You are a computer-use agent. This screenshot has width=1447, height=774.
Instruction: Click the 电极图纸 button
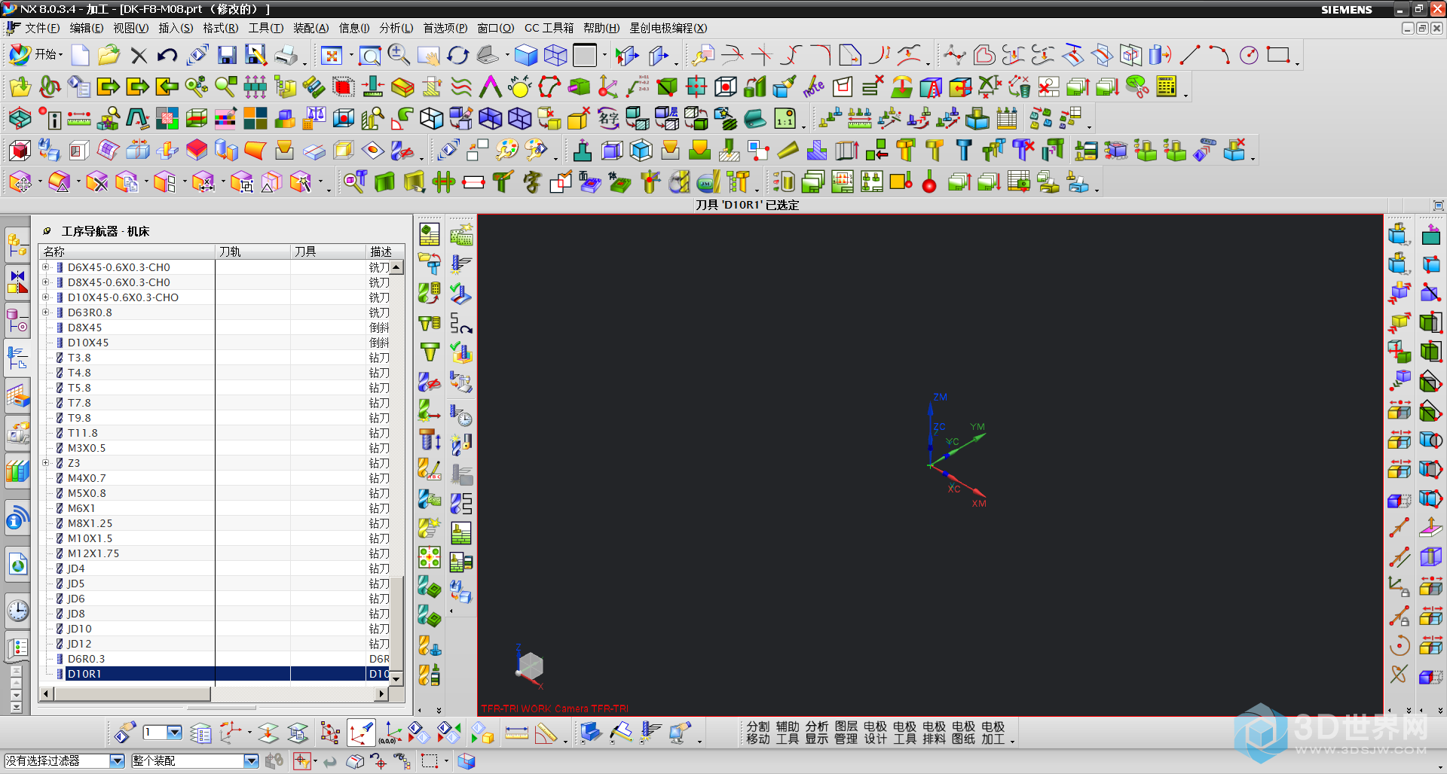[964, 733]
